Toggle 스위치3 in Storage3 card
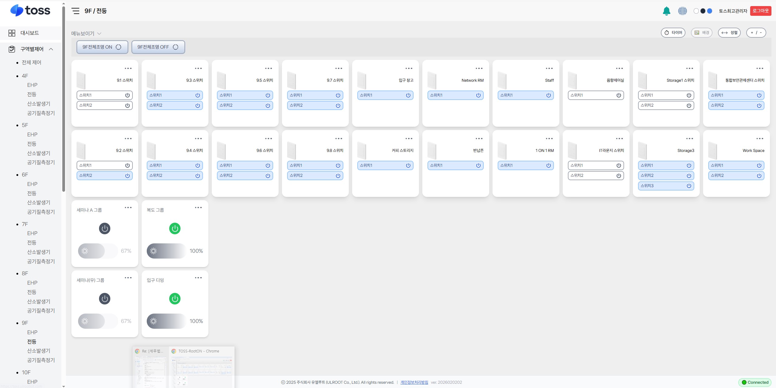776x388 pixels. point(666,186)
